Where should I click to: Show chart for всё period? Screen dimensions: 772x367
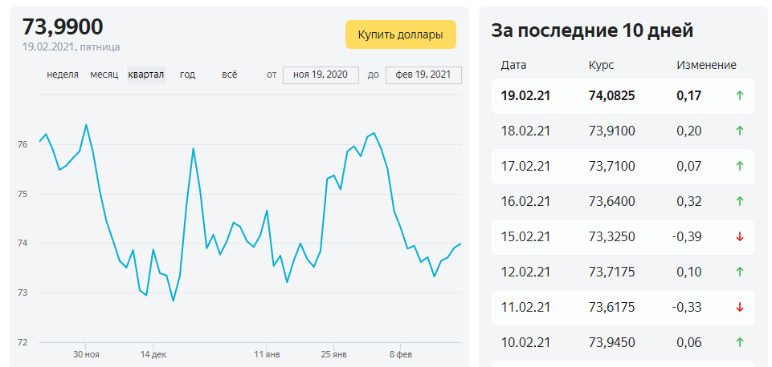tap(230, 75)
